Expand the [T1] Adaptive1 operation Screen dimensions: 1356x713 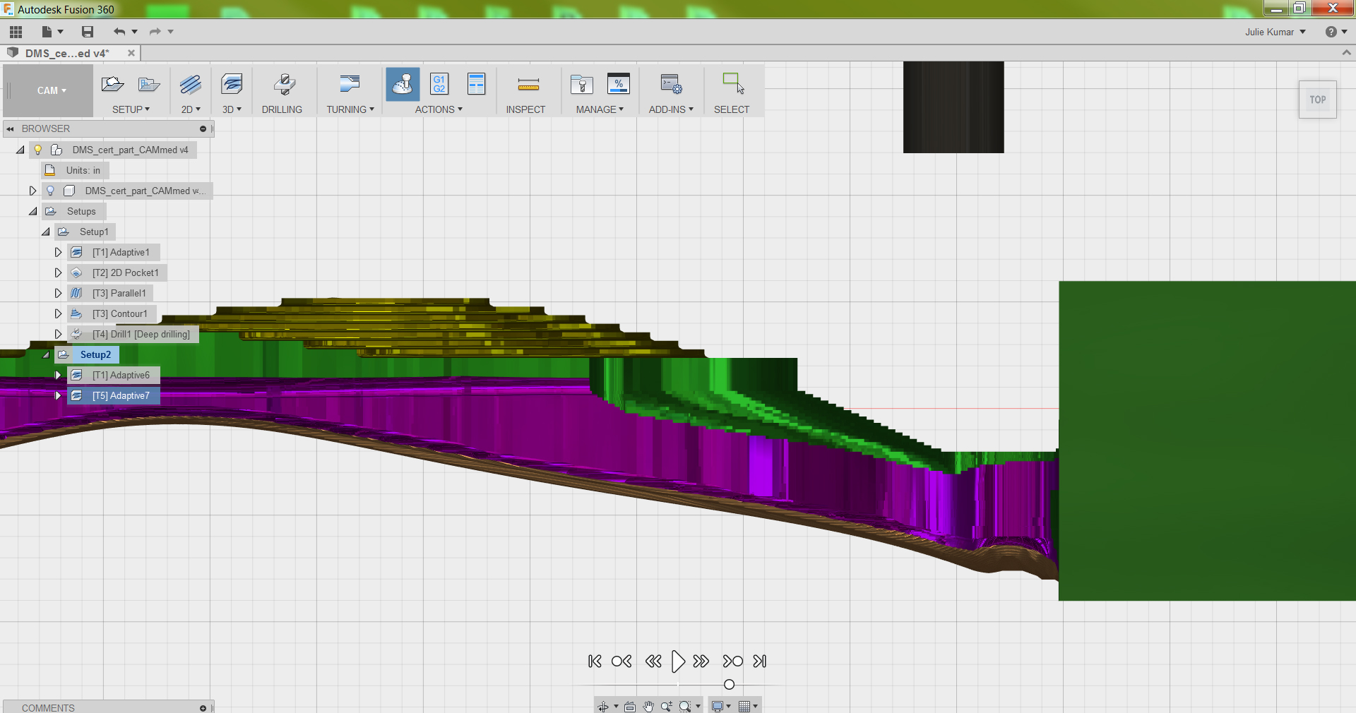click(59, 252)
